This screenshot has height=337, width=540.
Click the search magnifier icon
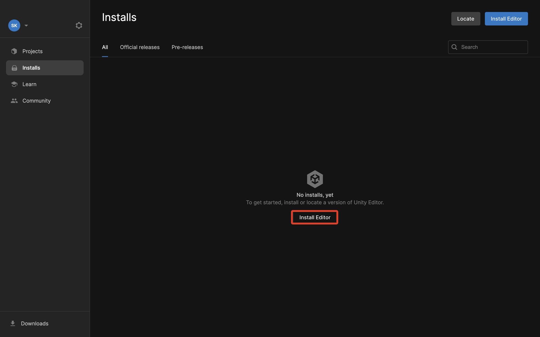454,47
